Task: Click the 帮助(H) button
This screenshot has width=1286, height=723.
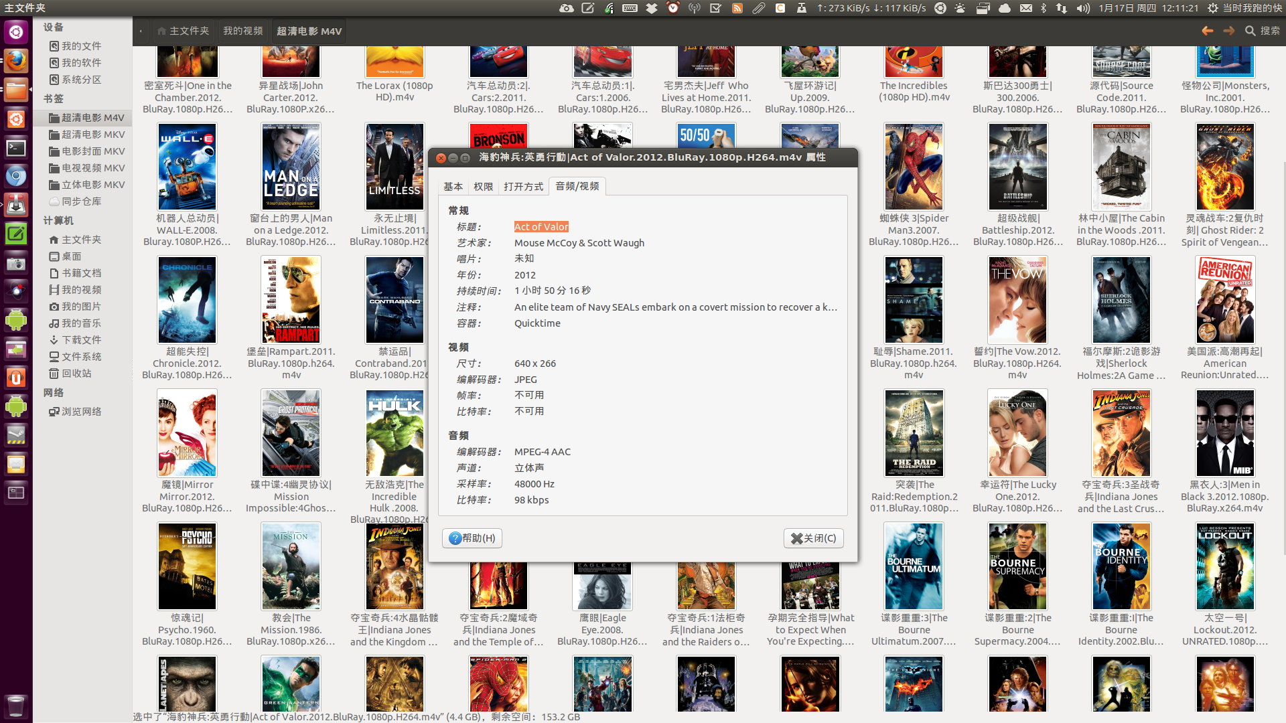Action: pos(473,538)
